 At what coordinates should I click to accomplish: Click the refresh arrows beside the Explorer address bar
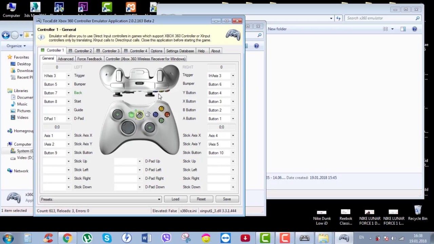click(338, 18)
